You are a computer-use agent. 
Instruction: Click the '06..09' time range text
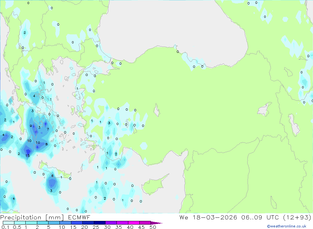[252, 217]
